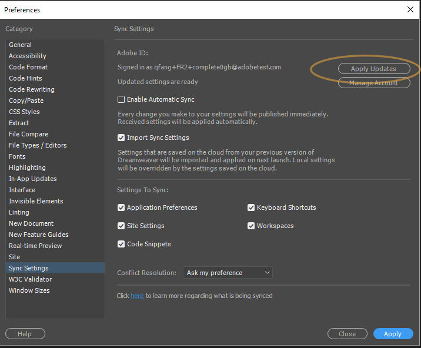Select the Fonts category
421x348 pixels.
(17, 156)
